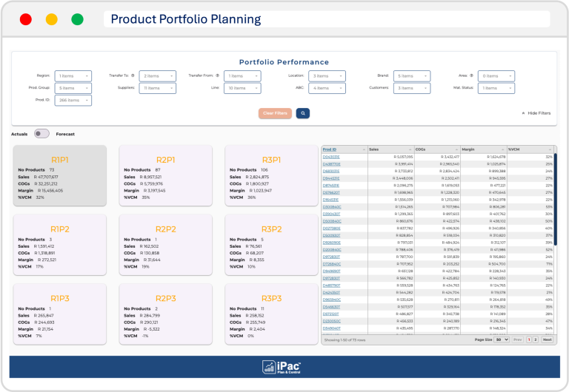Open the first product ID link in table
This screenshot has width=569, height=392.
tap(331, 157)
